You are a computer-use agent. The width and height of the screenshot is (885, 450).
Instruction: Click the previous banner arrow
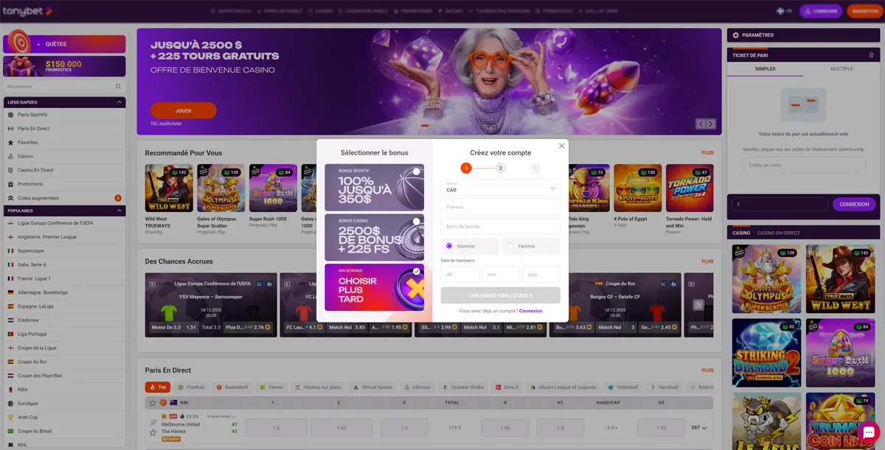tap(701, 124)
